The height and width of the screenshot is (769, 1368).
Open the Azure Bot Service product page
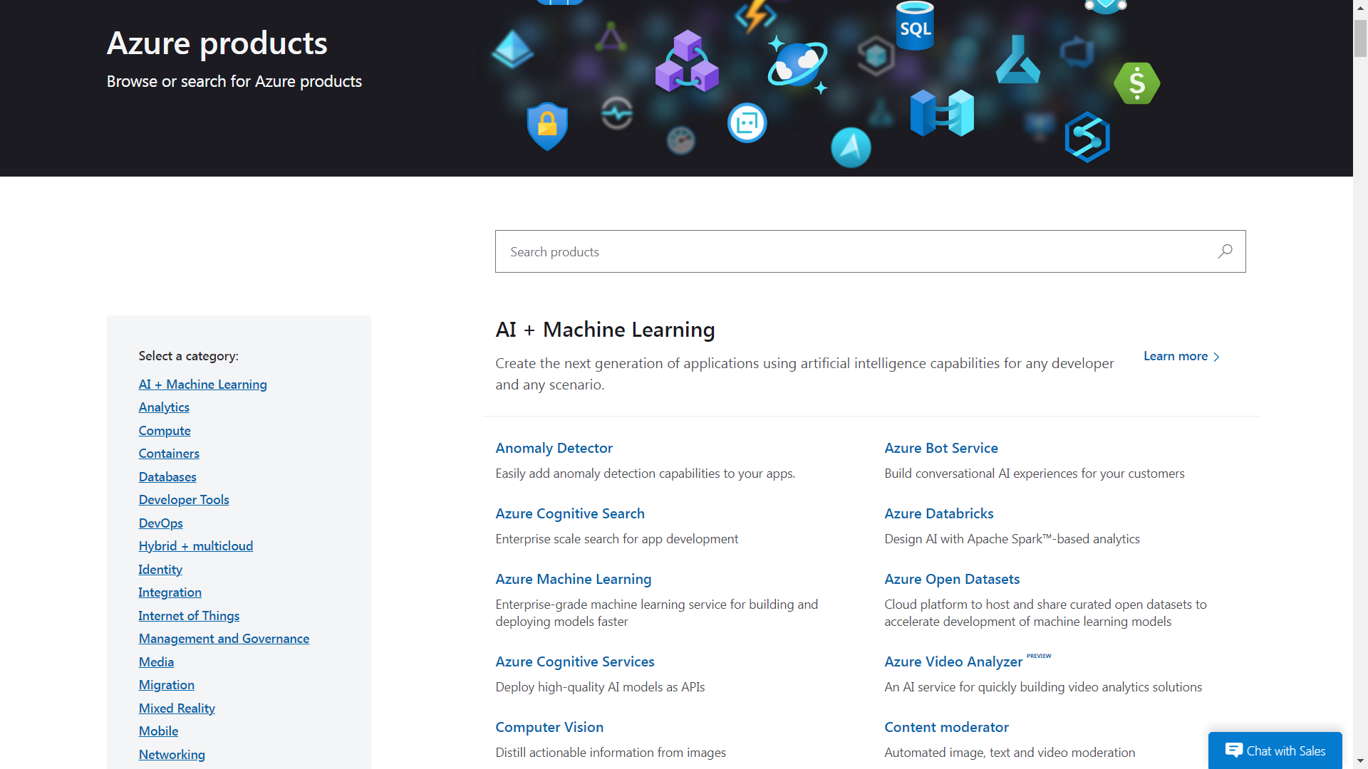pos(940,448)
